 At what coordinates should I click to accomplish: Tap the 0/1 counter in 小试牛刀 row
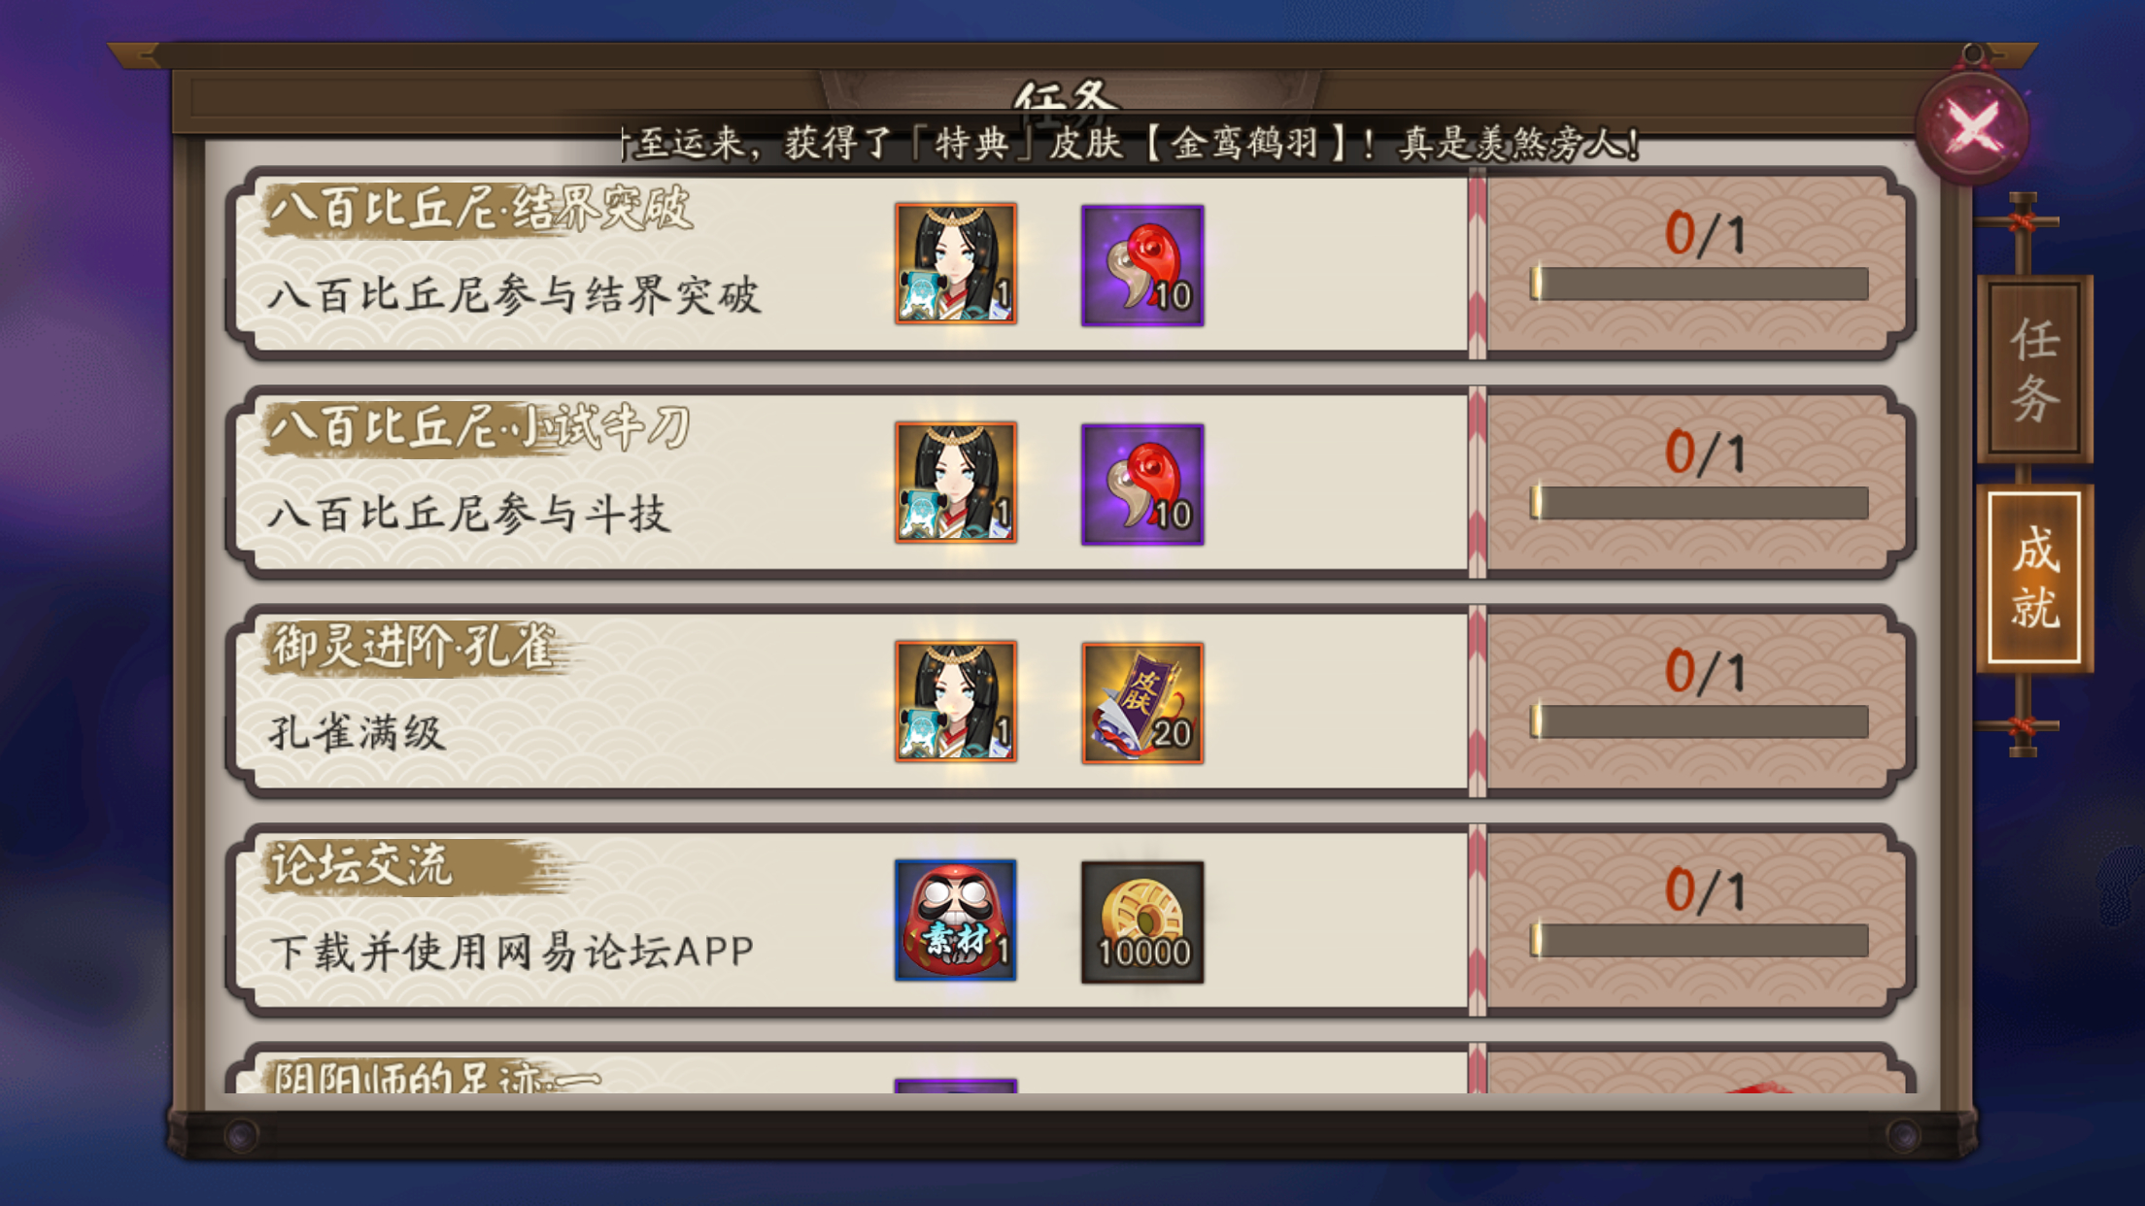coord(1705,452)
